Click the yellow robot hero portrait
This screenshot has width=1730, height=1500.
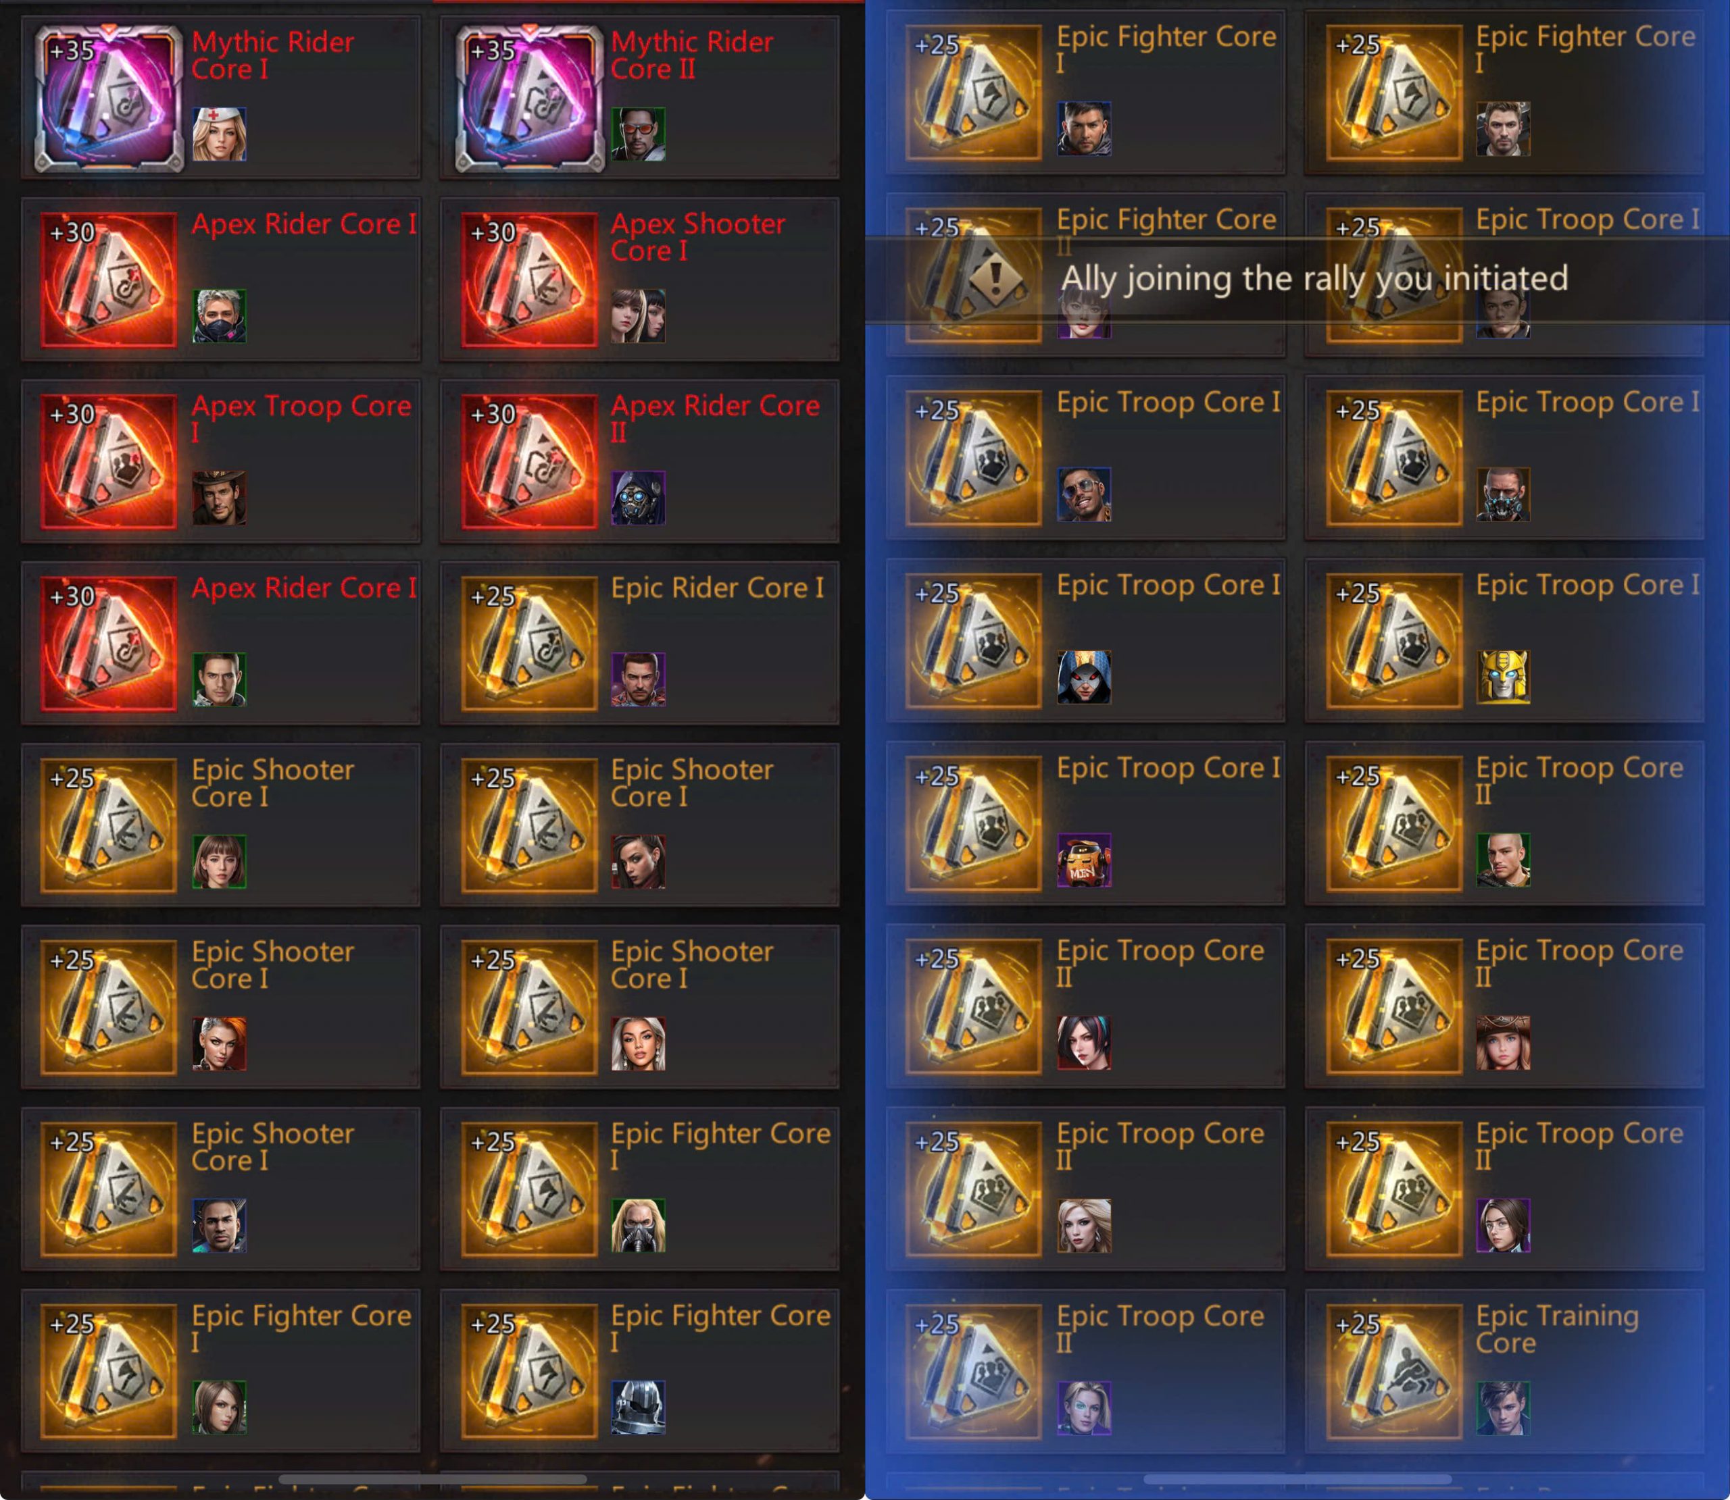[x=1503, y=677]
